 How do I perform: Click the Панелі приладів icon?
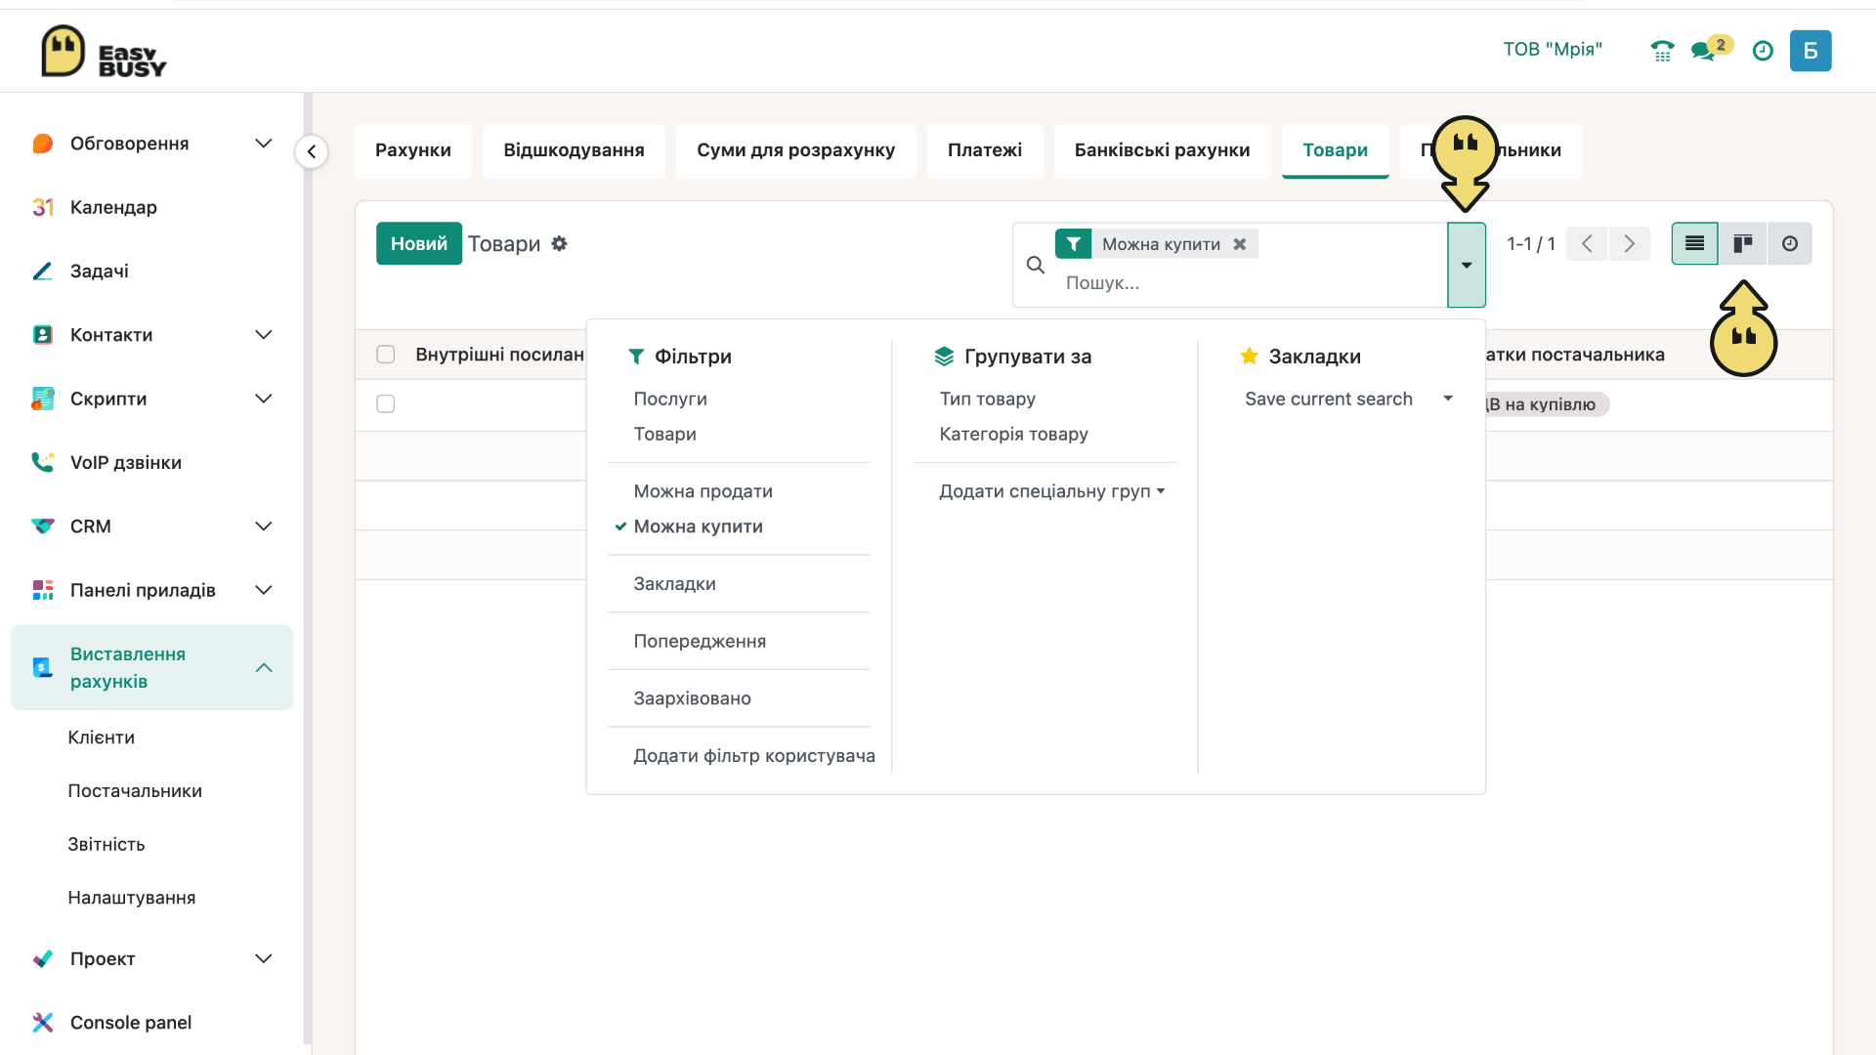coord(42,590)
